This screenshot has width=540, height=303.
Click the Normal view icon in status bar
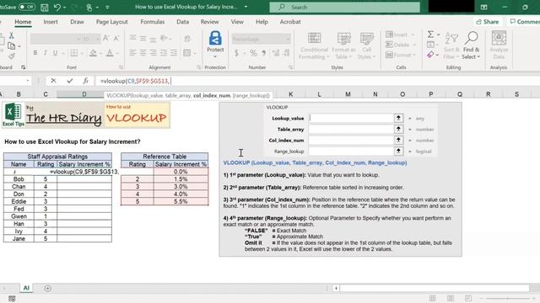point(432,298)
